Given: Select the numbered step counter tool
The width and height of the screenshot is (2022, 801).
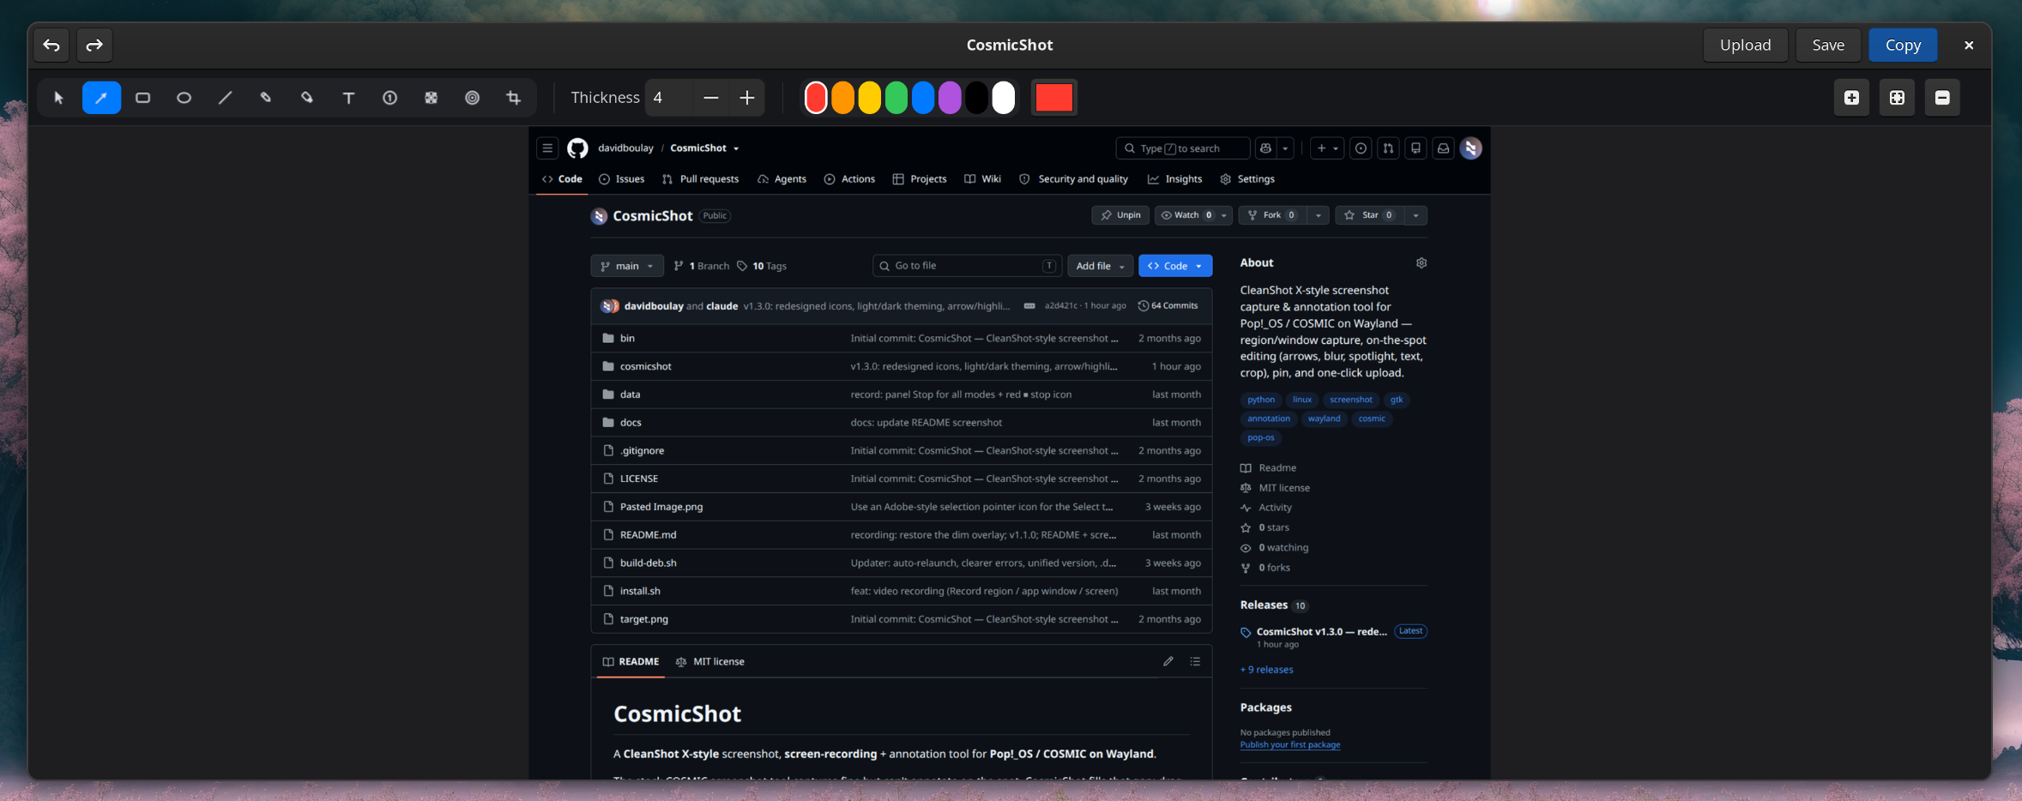Looking at the screenshot, I should (x=389, y=98).
